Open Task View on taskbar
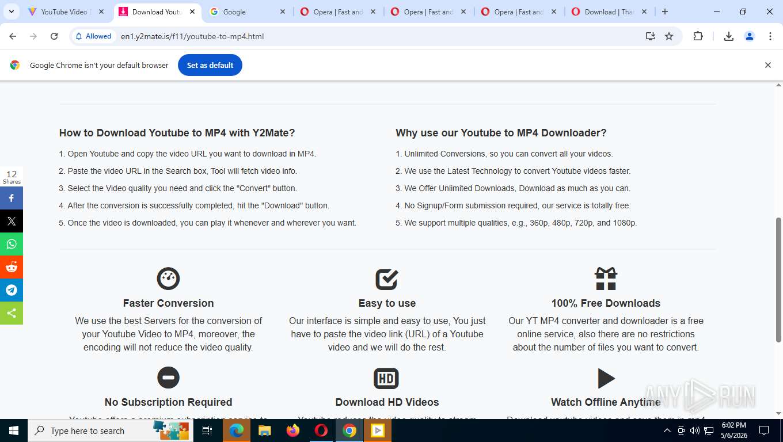 208,430
